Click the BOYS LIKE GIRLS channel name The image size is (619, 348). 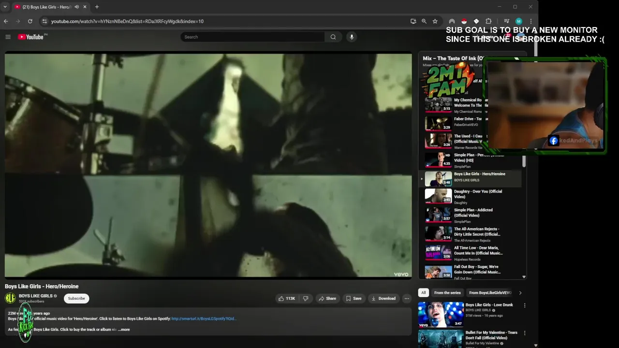click(x=36, y=296)
